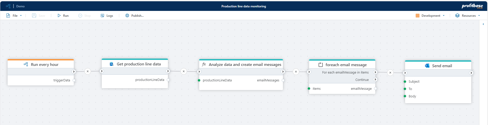Click the flow icon in the top-left header
The height and width of the screenshot is (125, 488).
tap(8, 6)
